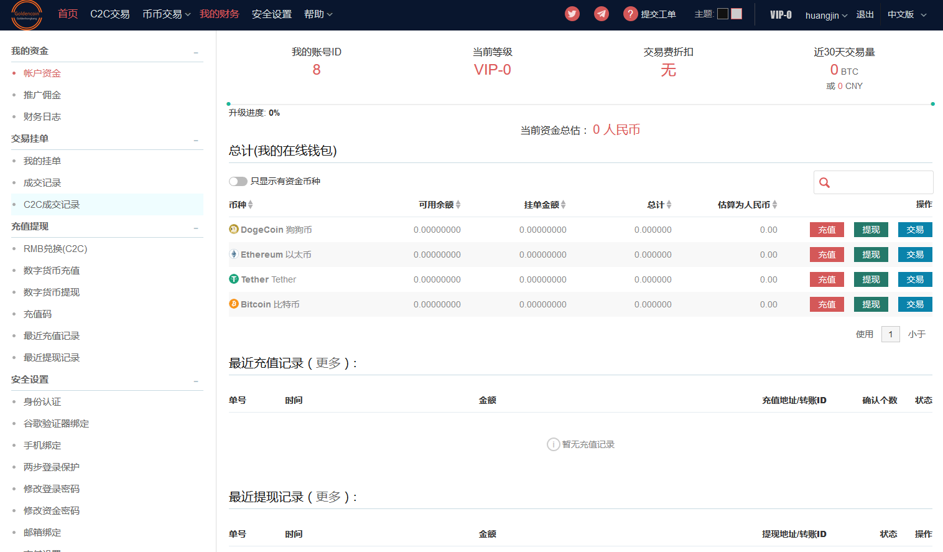Click the DogeCoin coin icon
The height and width of the screenshot is (552, 943).
(234, 229)
